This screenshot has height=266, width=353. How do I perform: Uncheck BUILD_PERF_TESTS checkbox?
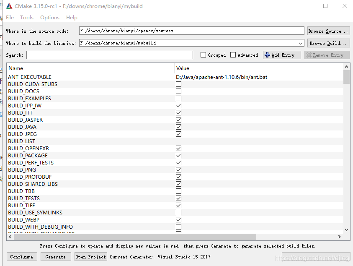(x=178, y=163)
